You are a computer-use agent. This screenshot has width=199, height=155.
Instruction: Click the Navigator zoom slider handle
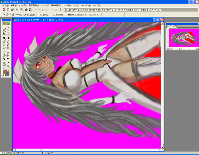pyautogui.click(x=190, y=49)
